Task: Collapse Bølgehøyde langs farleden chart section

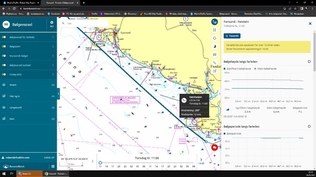Action: point(309,61)
